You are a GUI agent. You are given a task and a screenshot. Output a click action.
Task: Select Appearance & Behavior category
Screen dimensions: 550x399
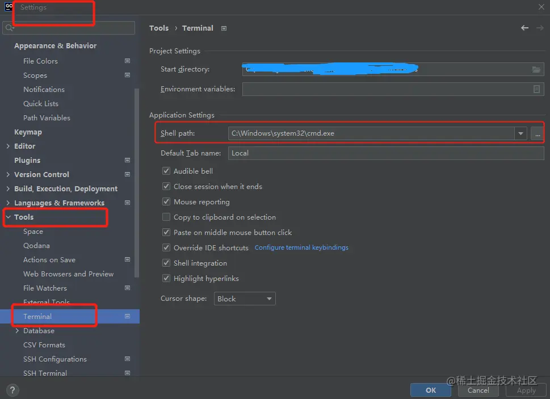click(55, 45)
